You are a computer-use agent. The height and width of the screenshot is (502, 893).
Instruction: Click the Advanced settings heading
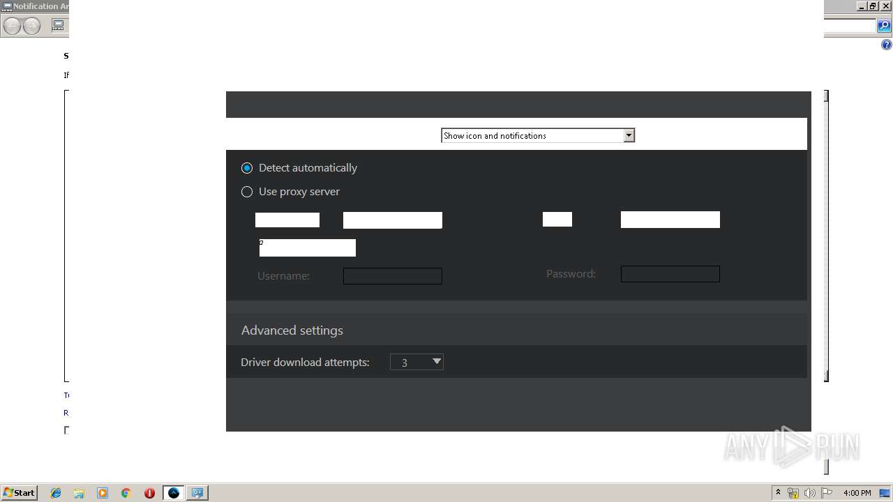[x=292, y=330]
